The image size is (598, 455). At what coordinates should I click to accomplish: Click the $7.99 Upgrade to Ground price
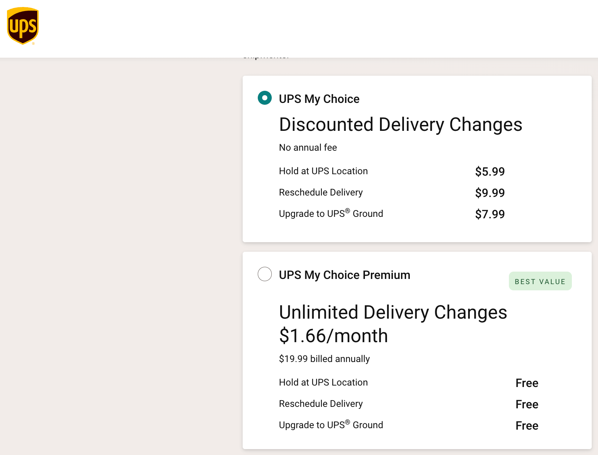(490, 214)
